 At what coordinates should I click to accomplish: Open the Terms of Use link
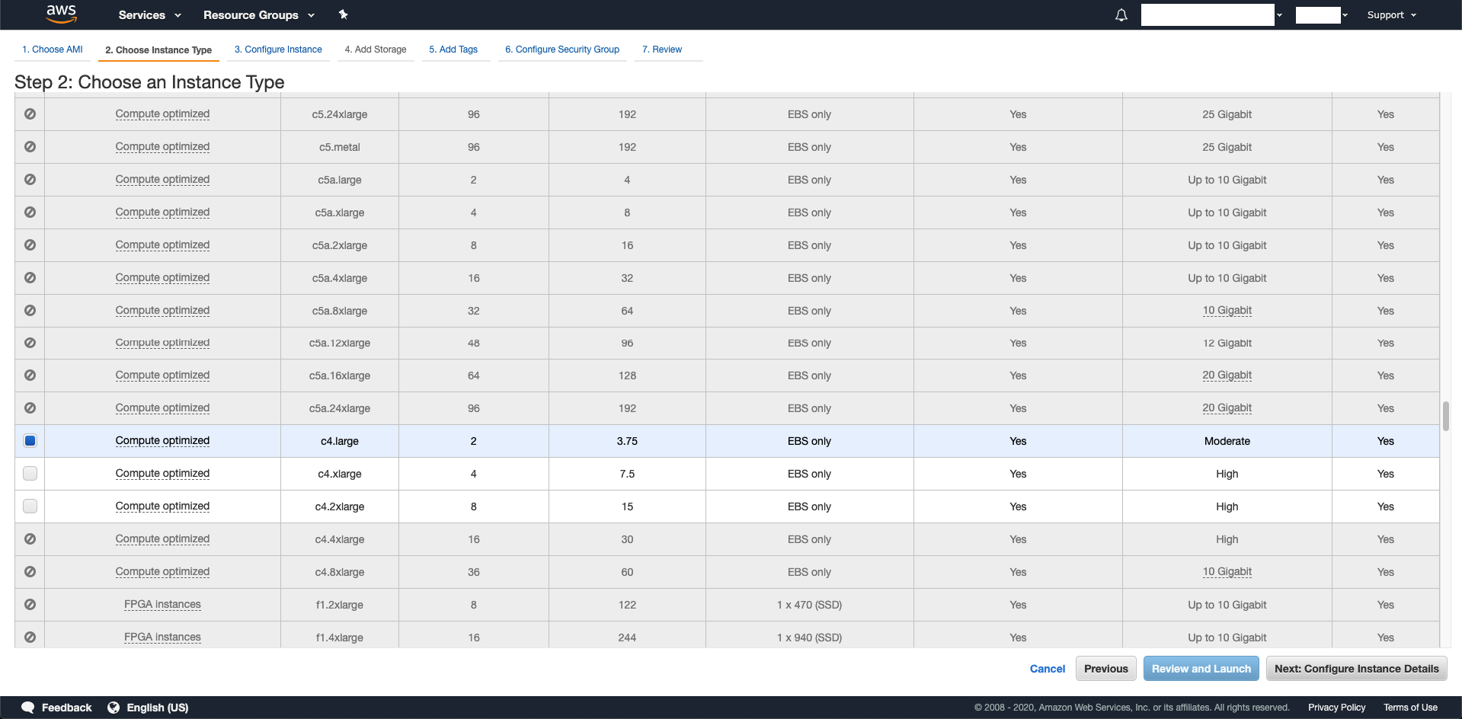(x=1411, y=708)
